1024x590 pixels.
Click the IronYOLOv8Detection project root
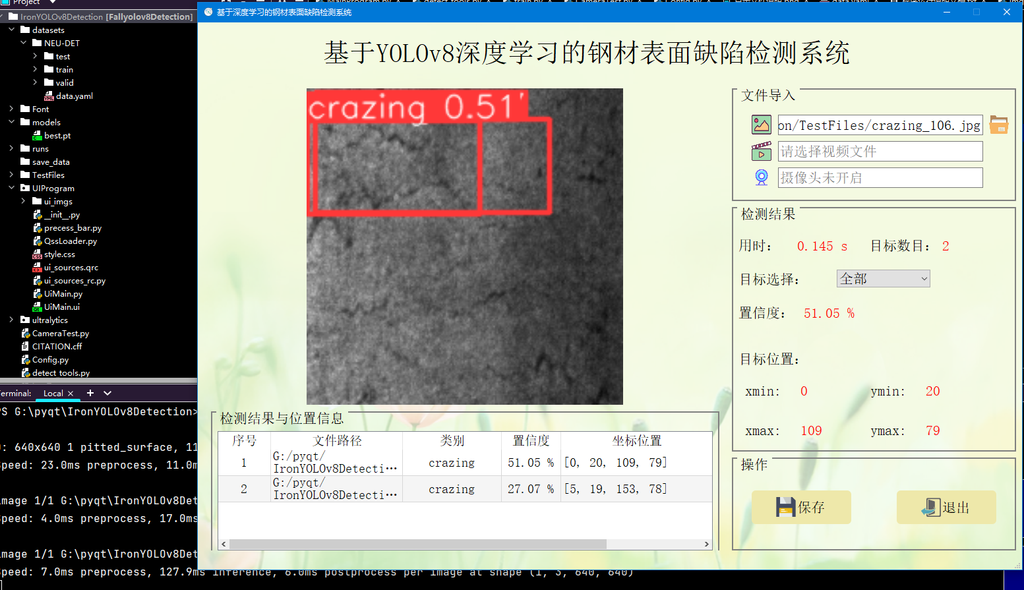click(101, 16)
